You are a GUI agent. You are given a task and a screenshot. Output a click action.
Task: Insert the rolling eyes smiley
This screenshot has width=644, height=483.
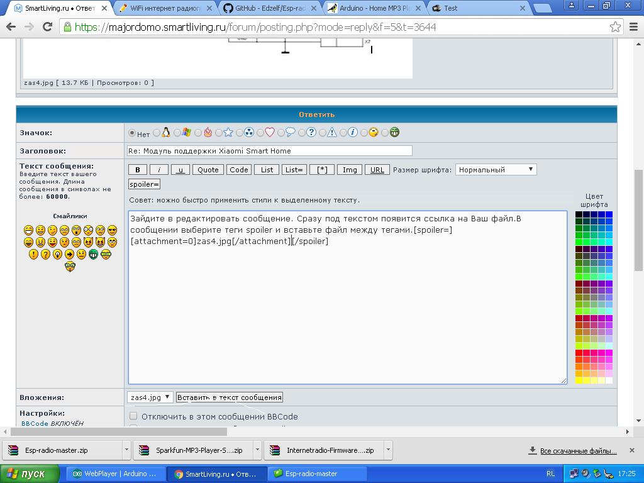[112, 242]
